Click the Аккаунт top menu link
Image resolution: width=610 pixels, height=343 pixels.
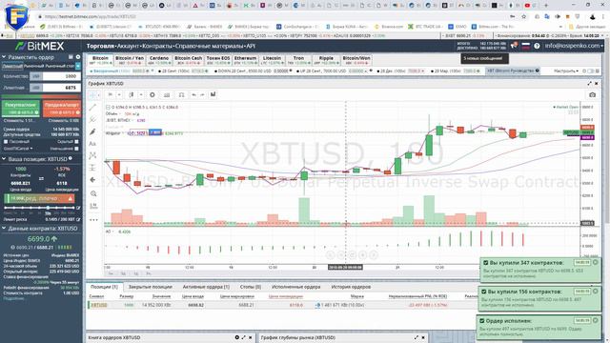tap(130, 46)
